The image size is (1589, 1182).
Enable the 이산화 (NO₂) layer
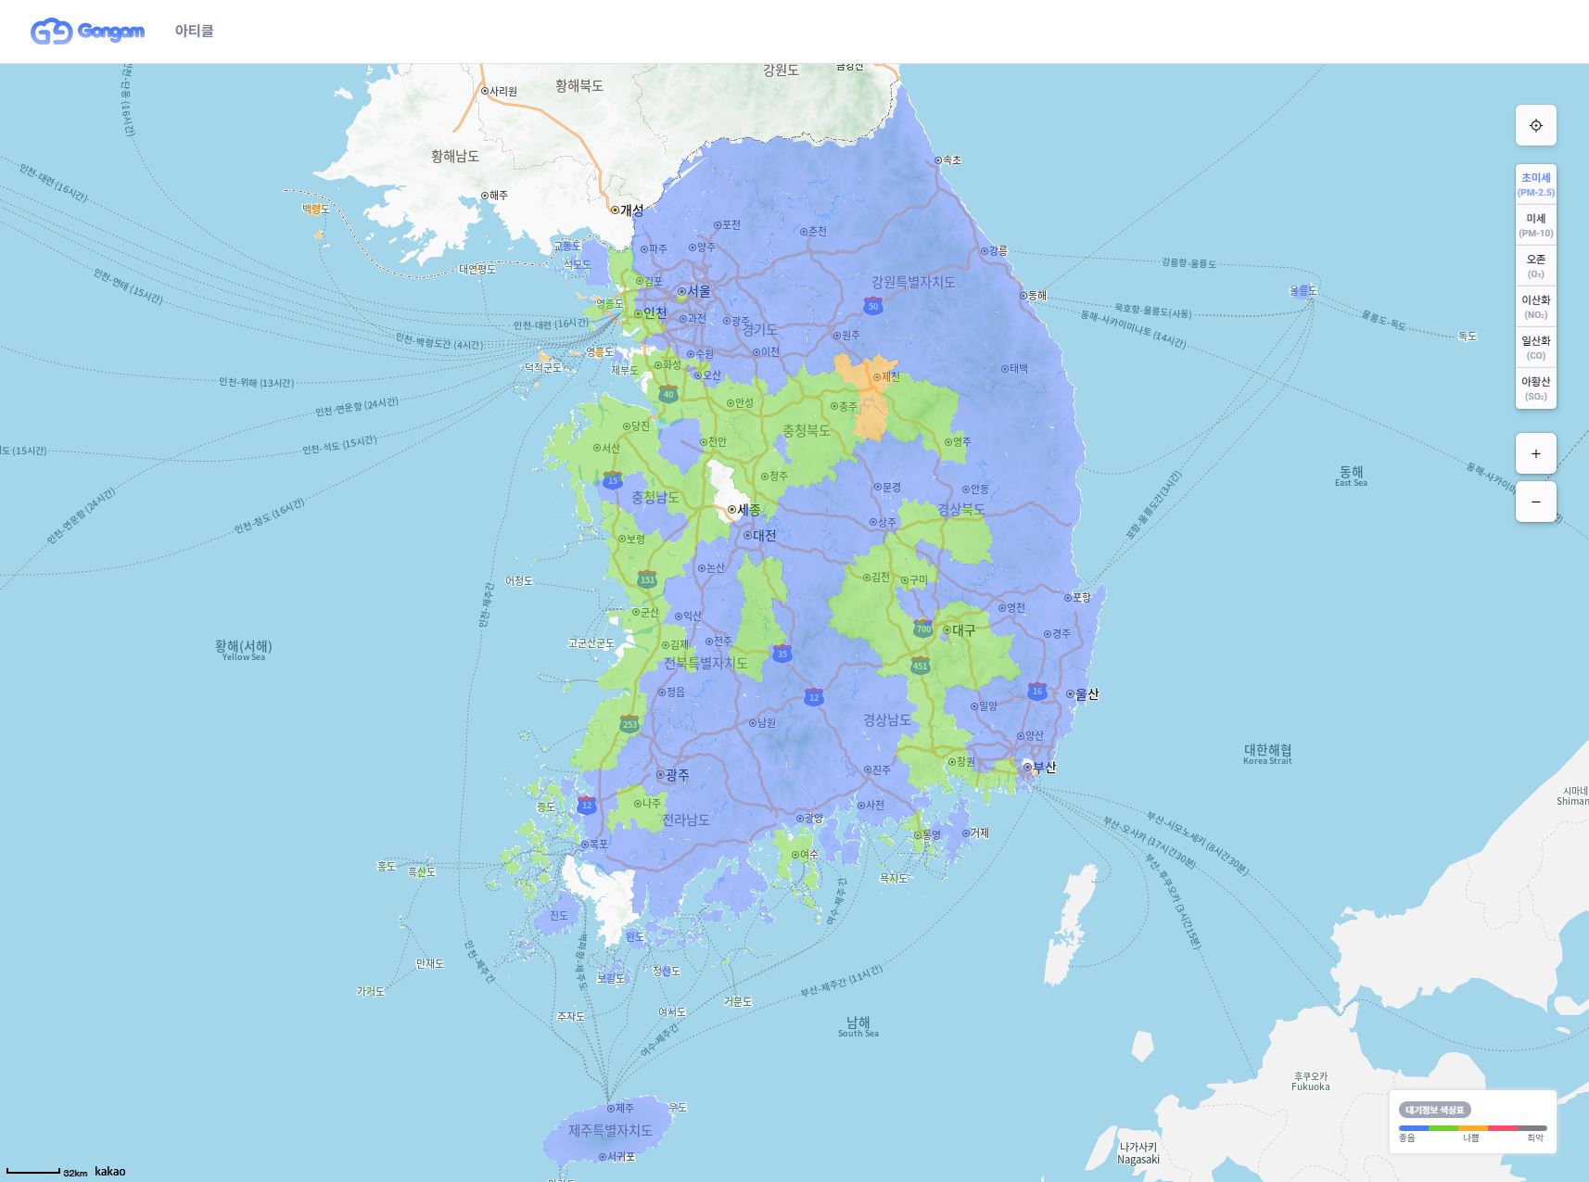pyautogui.click(x=1535, y=307)
